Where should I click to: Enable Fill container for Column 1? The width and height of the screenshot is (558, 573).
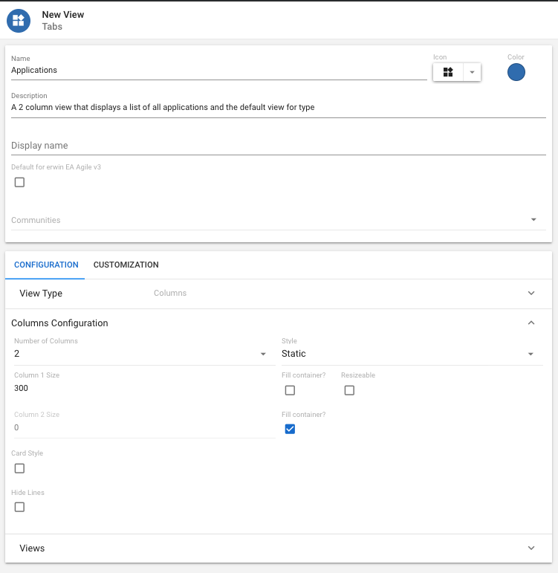[290, 390]
